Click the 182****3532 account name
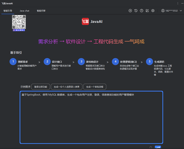The image size is (184, 149). click(172, 11)
